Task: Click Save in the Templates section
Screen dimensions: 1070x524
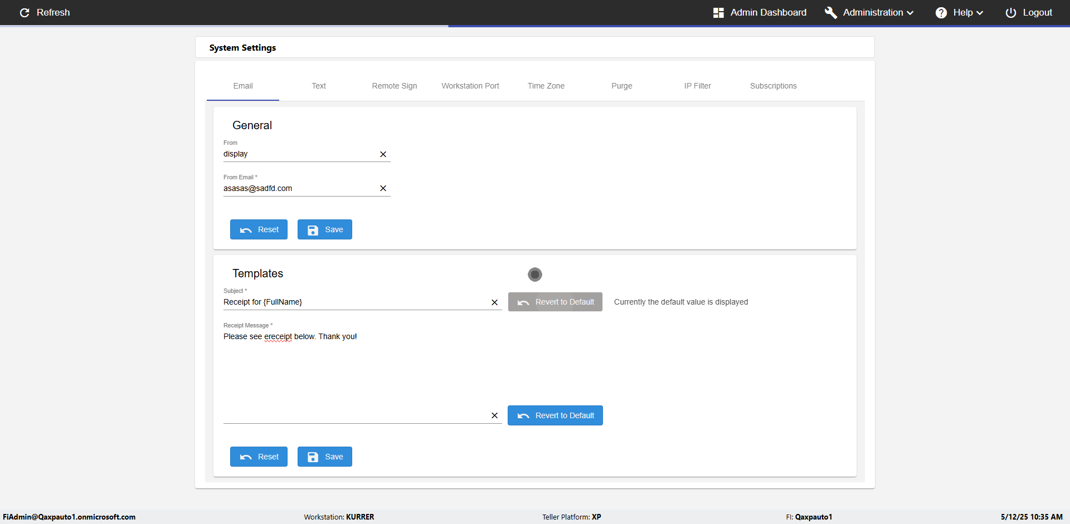Action: (x=325, y=457)
